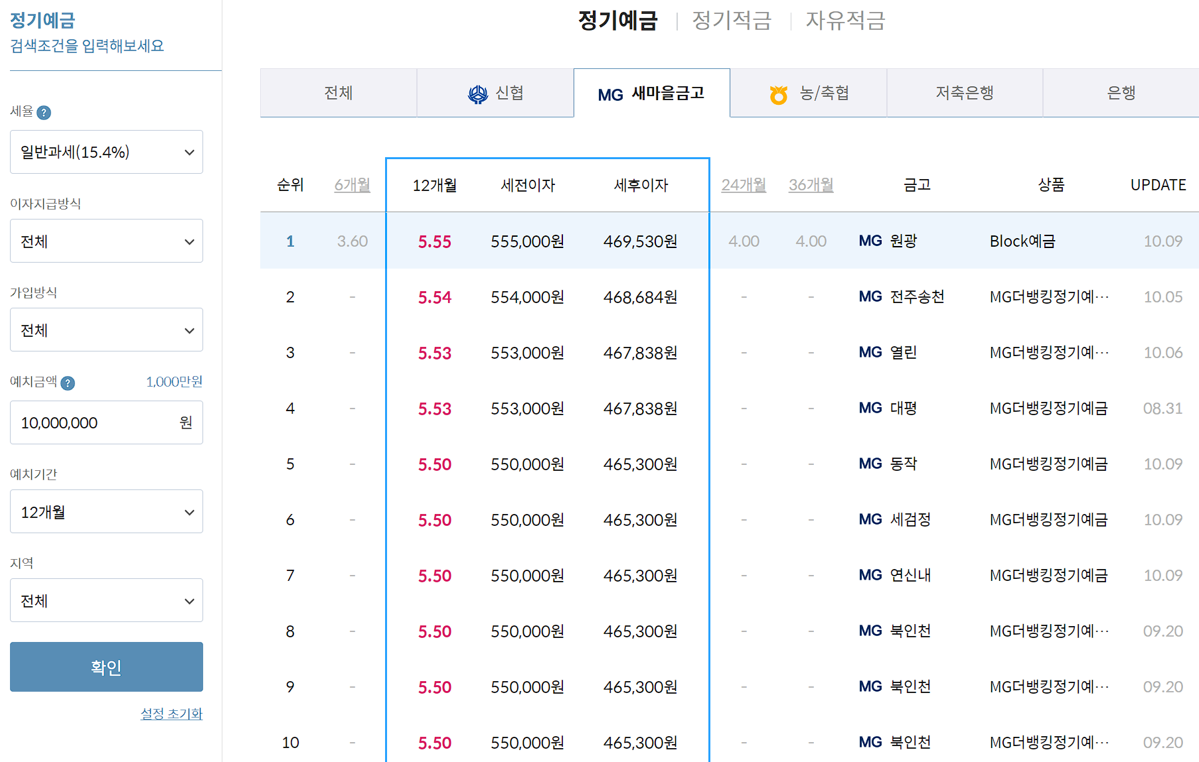Click the 전주송천 branch name
The image size is (1199, 762).
point(917,297)
